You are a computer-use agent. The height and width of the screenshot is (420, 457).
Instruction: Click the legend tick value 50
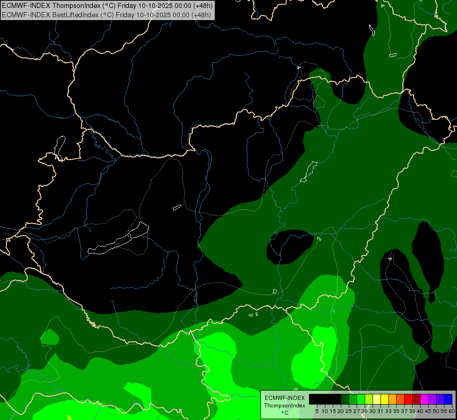pyautogui.click(x=436, y=411)
